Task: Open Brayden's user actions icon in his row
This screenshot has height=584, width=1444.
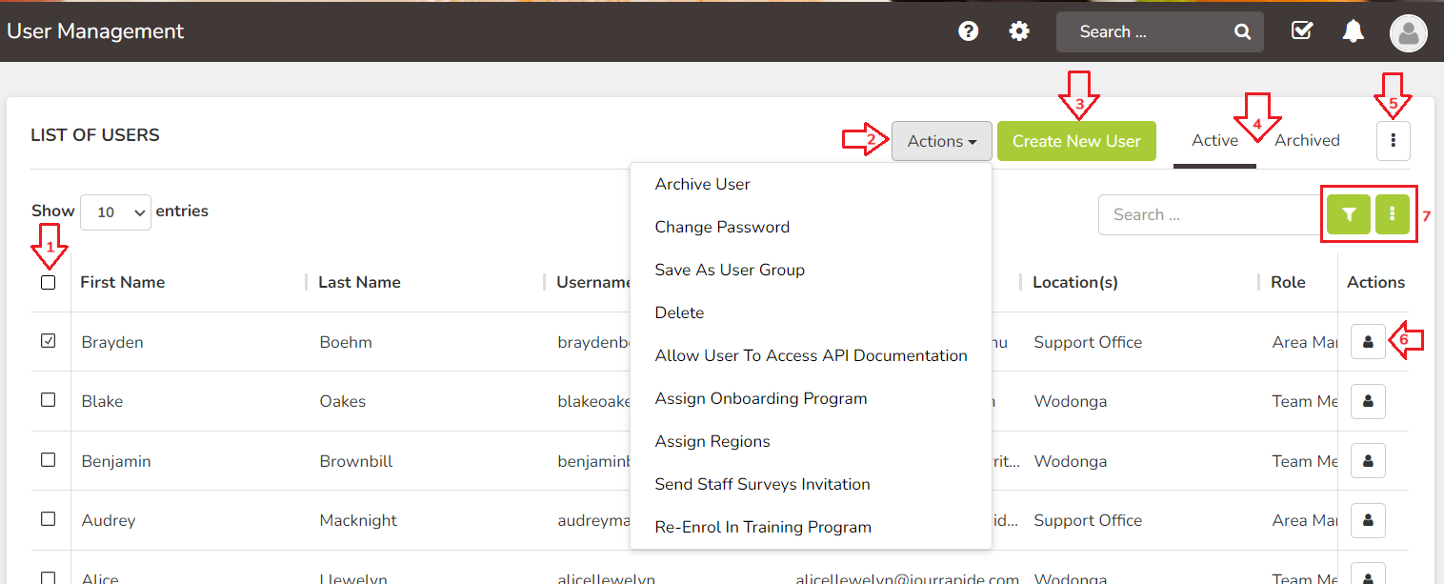Action: click(x=1368, y=341)
